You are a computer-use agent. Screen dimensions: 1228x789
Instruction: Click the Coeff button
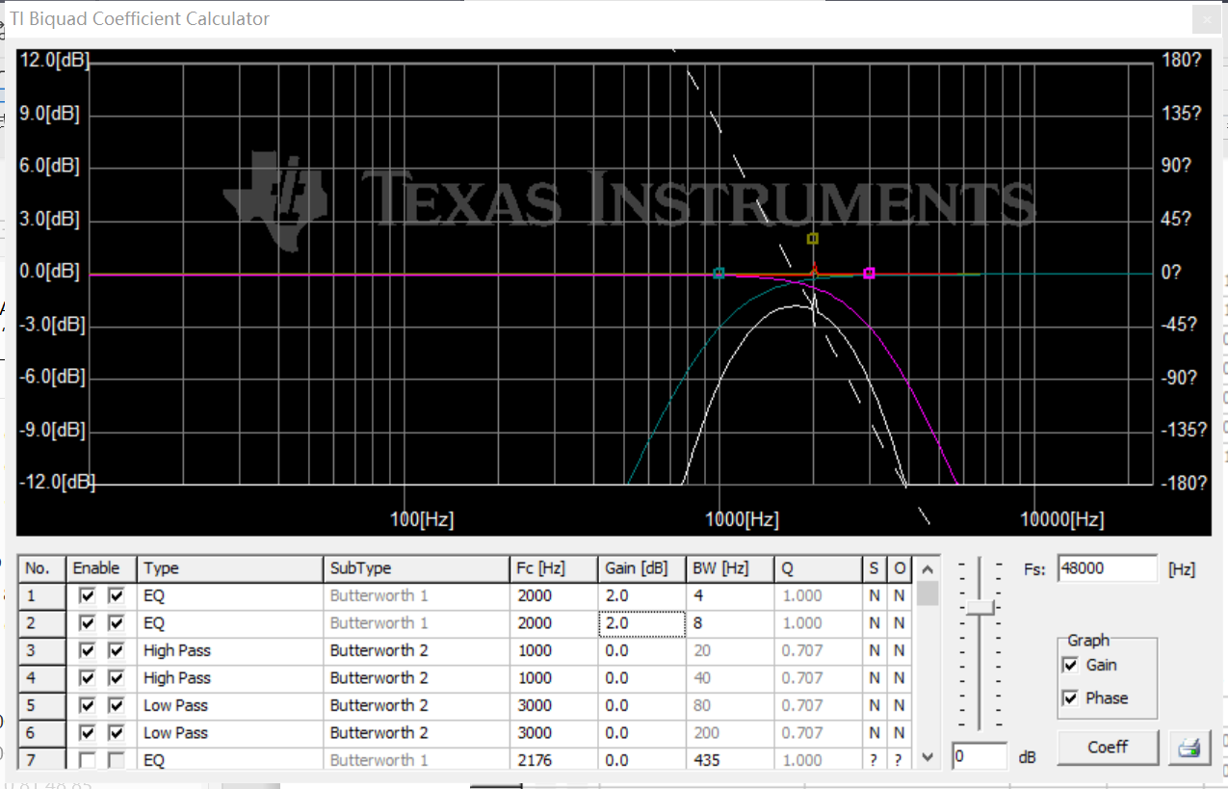(1108, 747)
